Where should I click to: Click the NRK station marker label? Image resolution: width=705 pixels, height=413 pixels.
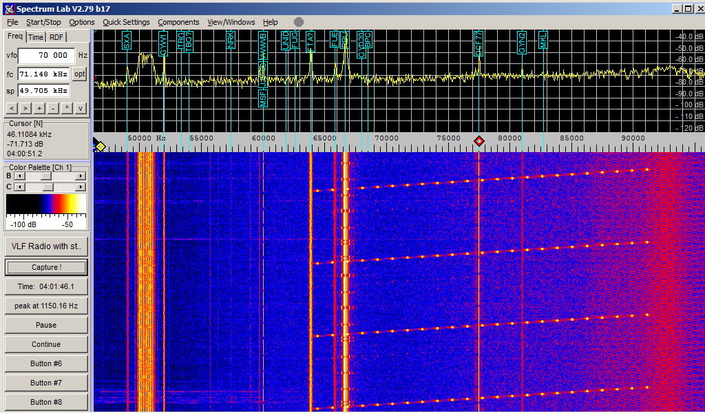click(x=231, y=41)
